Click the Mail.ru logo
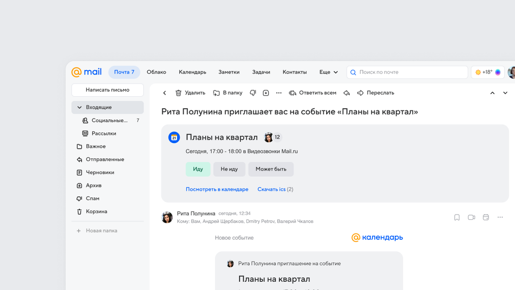Screen dimensions: 515x290 [x=86, y=72]
